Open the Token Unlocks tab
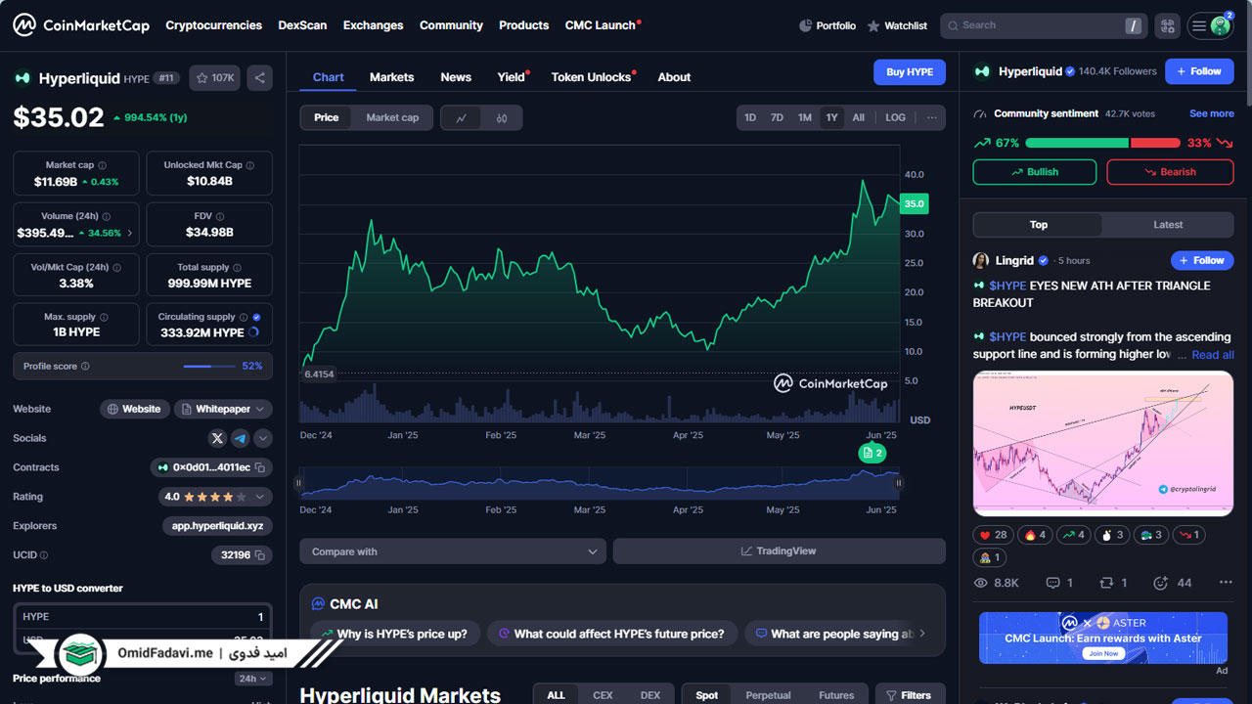 [591, 77]
